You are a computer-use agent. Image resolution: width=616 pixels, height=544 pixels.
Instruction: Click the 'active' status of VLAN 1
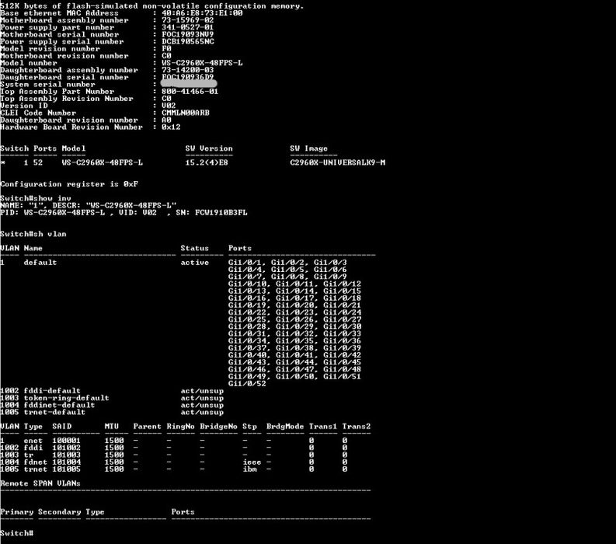coord(195,262)
